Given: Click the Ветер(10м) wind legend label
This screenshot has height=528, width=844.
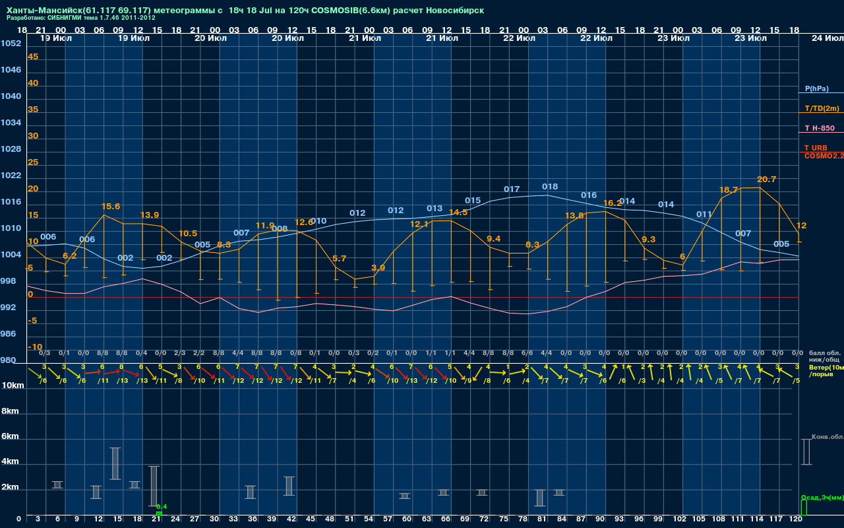Looking at the screenshot, I should (x=826, y=366).
